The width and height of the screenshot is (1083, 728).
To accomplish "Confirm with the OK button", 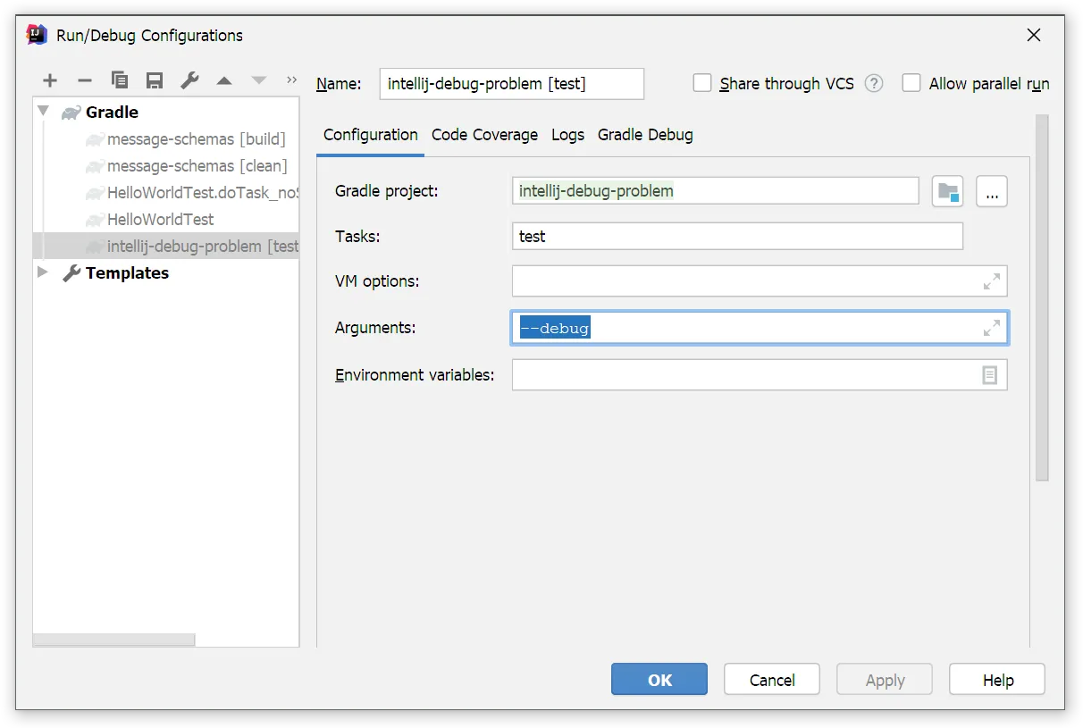I will coord(659,680).
